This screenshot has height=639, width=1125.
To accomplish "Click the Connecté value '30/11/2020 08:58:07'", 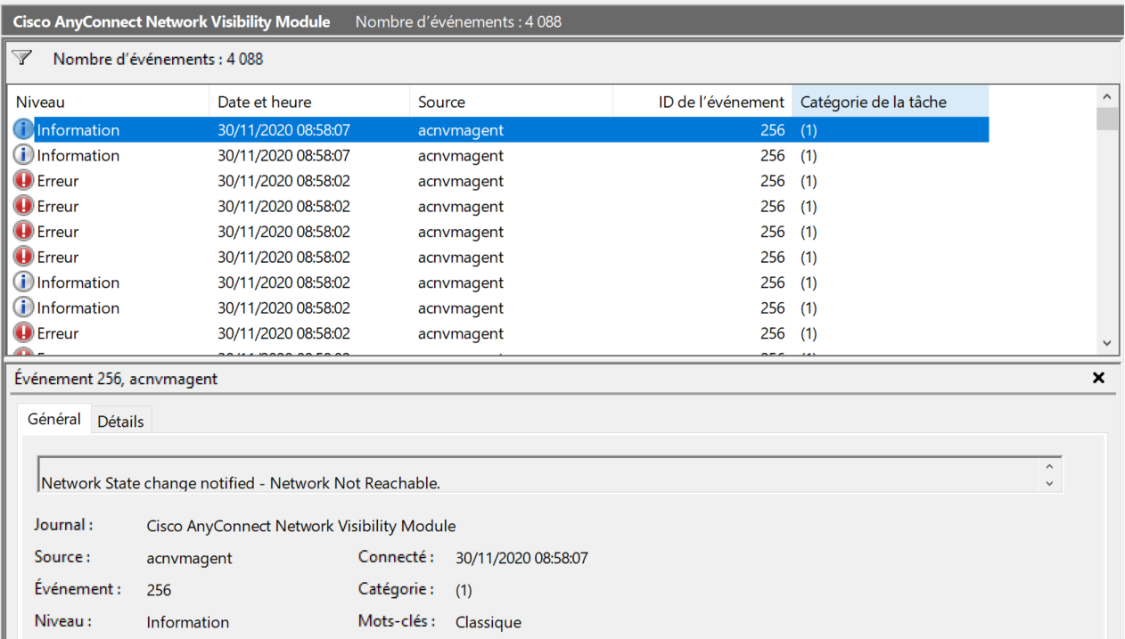I will point(521,558).
